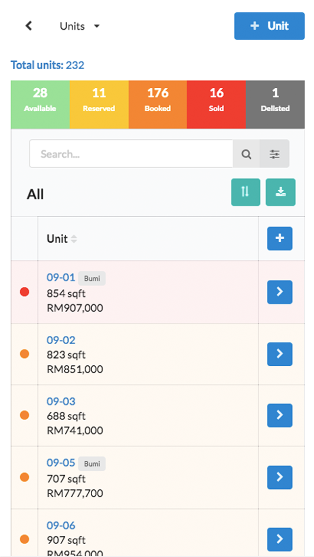Click the back arrow icon

tap(29, 26)
